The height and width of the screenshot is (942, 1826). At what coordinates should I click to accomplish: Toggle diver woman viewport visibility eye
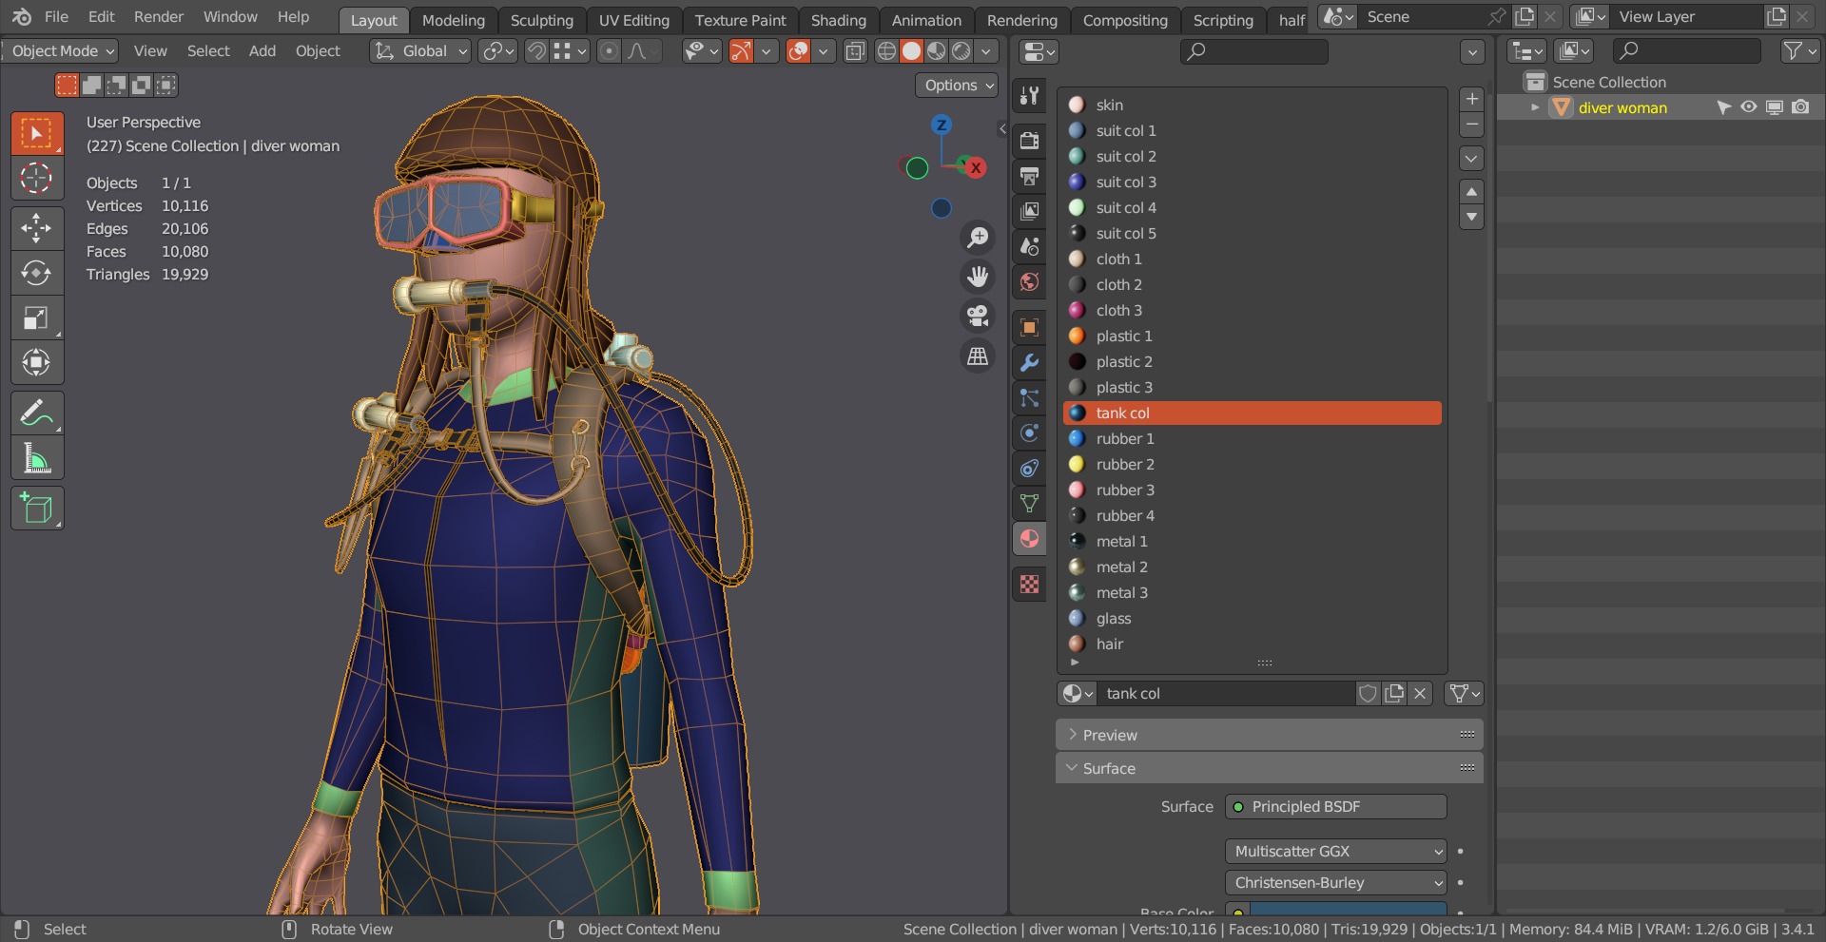pyautogui.click(x=1749, y=107)
